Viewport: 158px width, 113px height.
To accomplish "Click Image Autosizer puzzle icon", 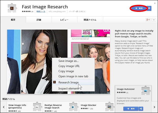I will click(x=146, y=91).
